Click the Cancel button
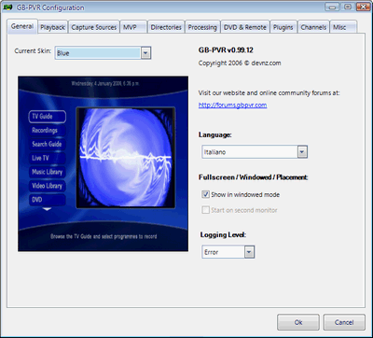 coord(344,322)
